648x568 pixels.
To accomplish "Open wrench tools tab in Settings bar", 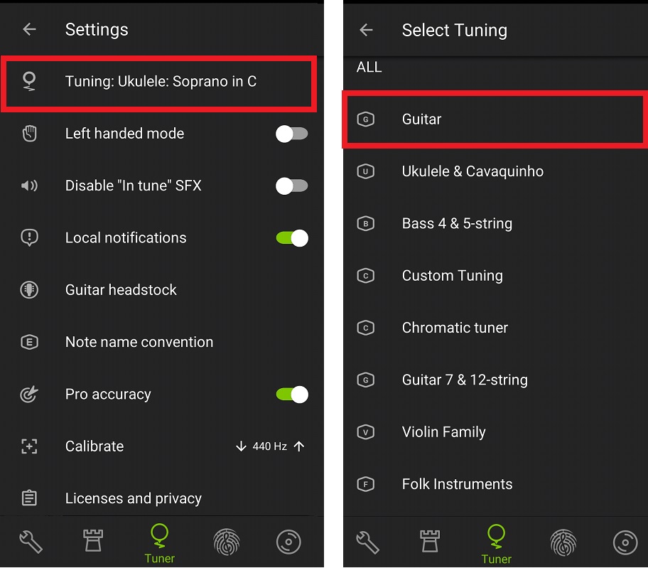I will click(31, 542).
